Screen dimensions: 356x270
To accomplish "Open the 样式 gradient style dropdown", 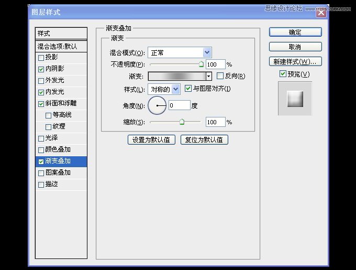I will [x=176, y=89].
